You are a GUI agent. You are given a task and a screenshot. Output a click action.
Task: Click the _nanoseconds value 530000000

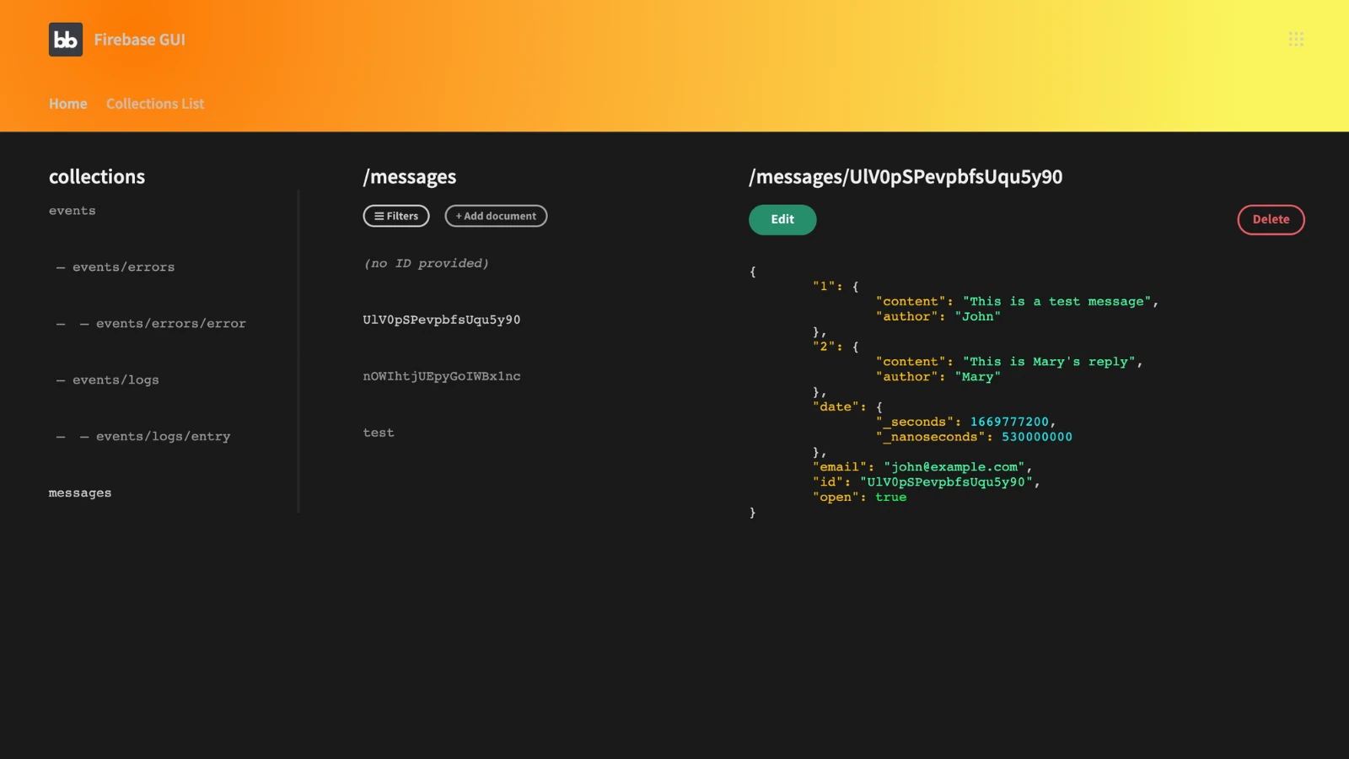[x=1037, y=437]
